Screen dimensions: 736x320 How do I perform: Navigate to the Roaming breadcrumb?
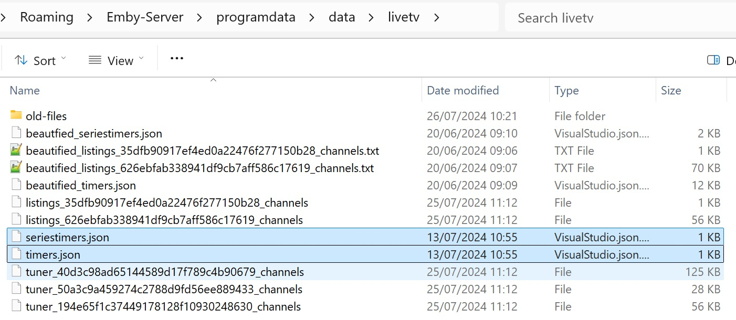pos(47,17)
